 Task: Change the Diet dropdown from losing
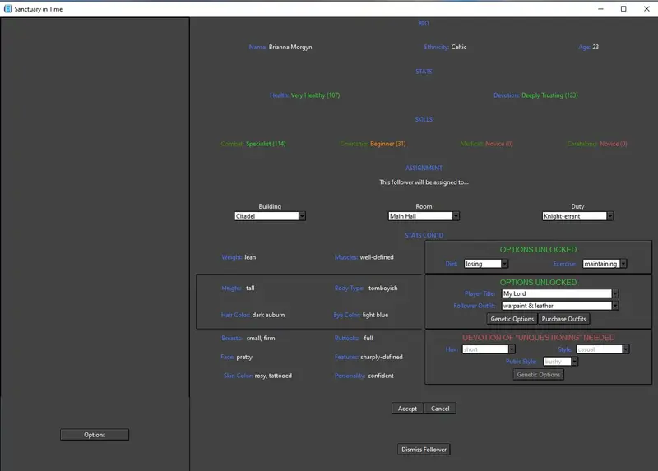(486, 264)
